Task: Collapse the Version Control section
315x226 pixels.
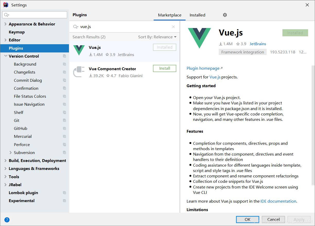Action: click(x=5, y=56)
